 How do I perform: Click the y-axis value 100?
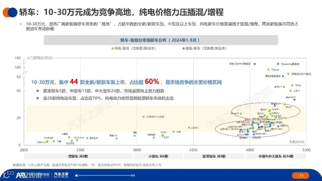(18, 68)
